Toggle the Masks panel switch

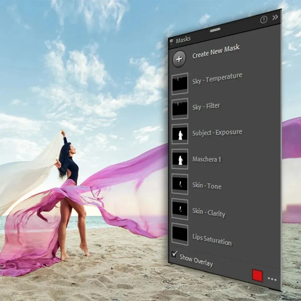[171, 42]
